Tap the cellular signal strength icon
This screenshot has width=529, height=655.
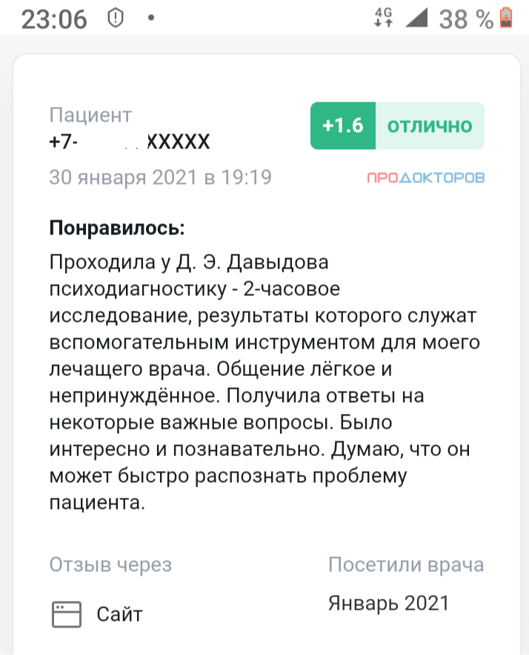tap(416, 18)
